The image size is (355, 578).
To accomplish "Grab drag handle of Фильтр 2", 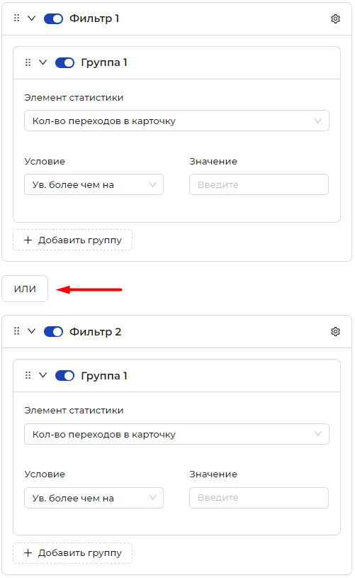I will (x=16, y=331).
